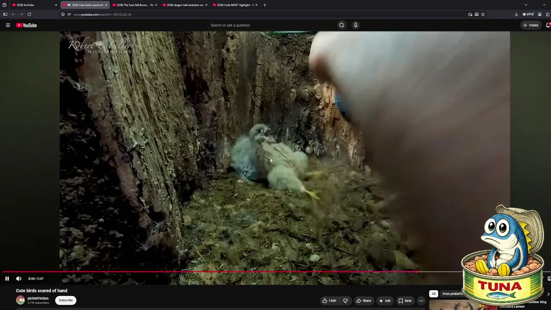Open browser downloads
551x310 pixels.
(x=516, y=14)
